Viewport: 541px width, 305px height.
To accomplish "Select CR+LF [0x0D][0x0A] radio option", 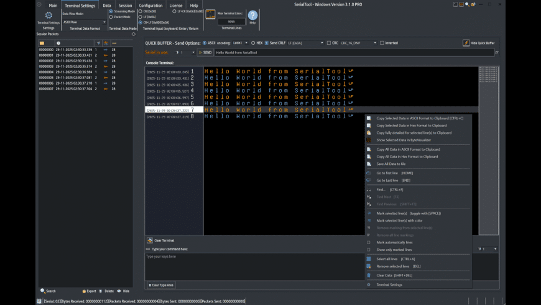I will tap(141, 22).
